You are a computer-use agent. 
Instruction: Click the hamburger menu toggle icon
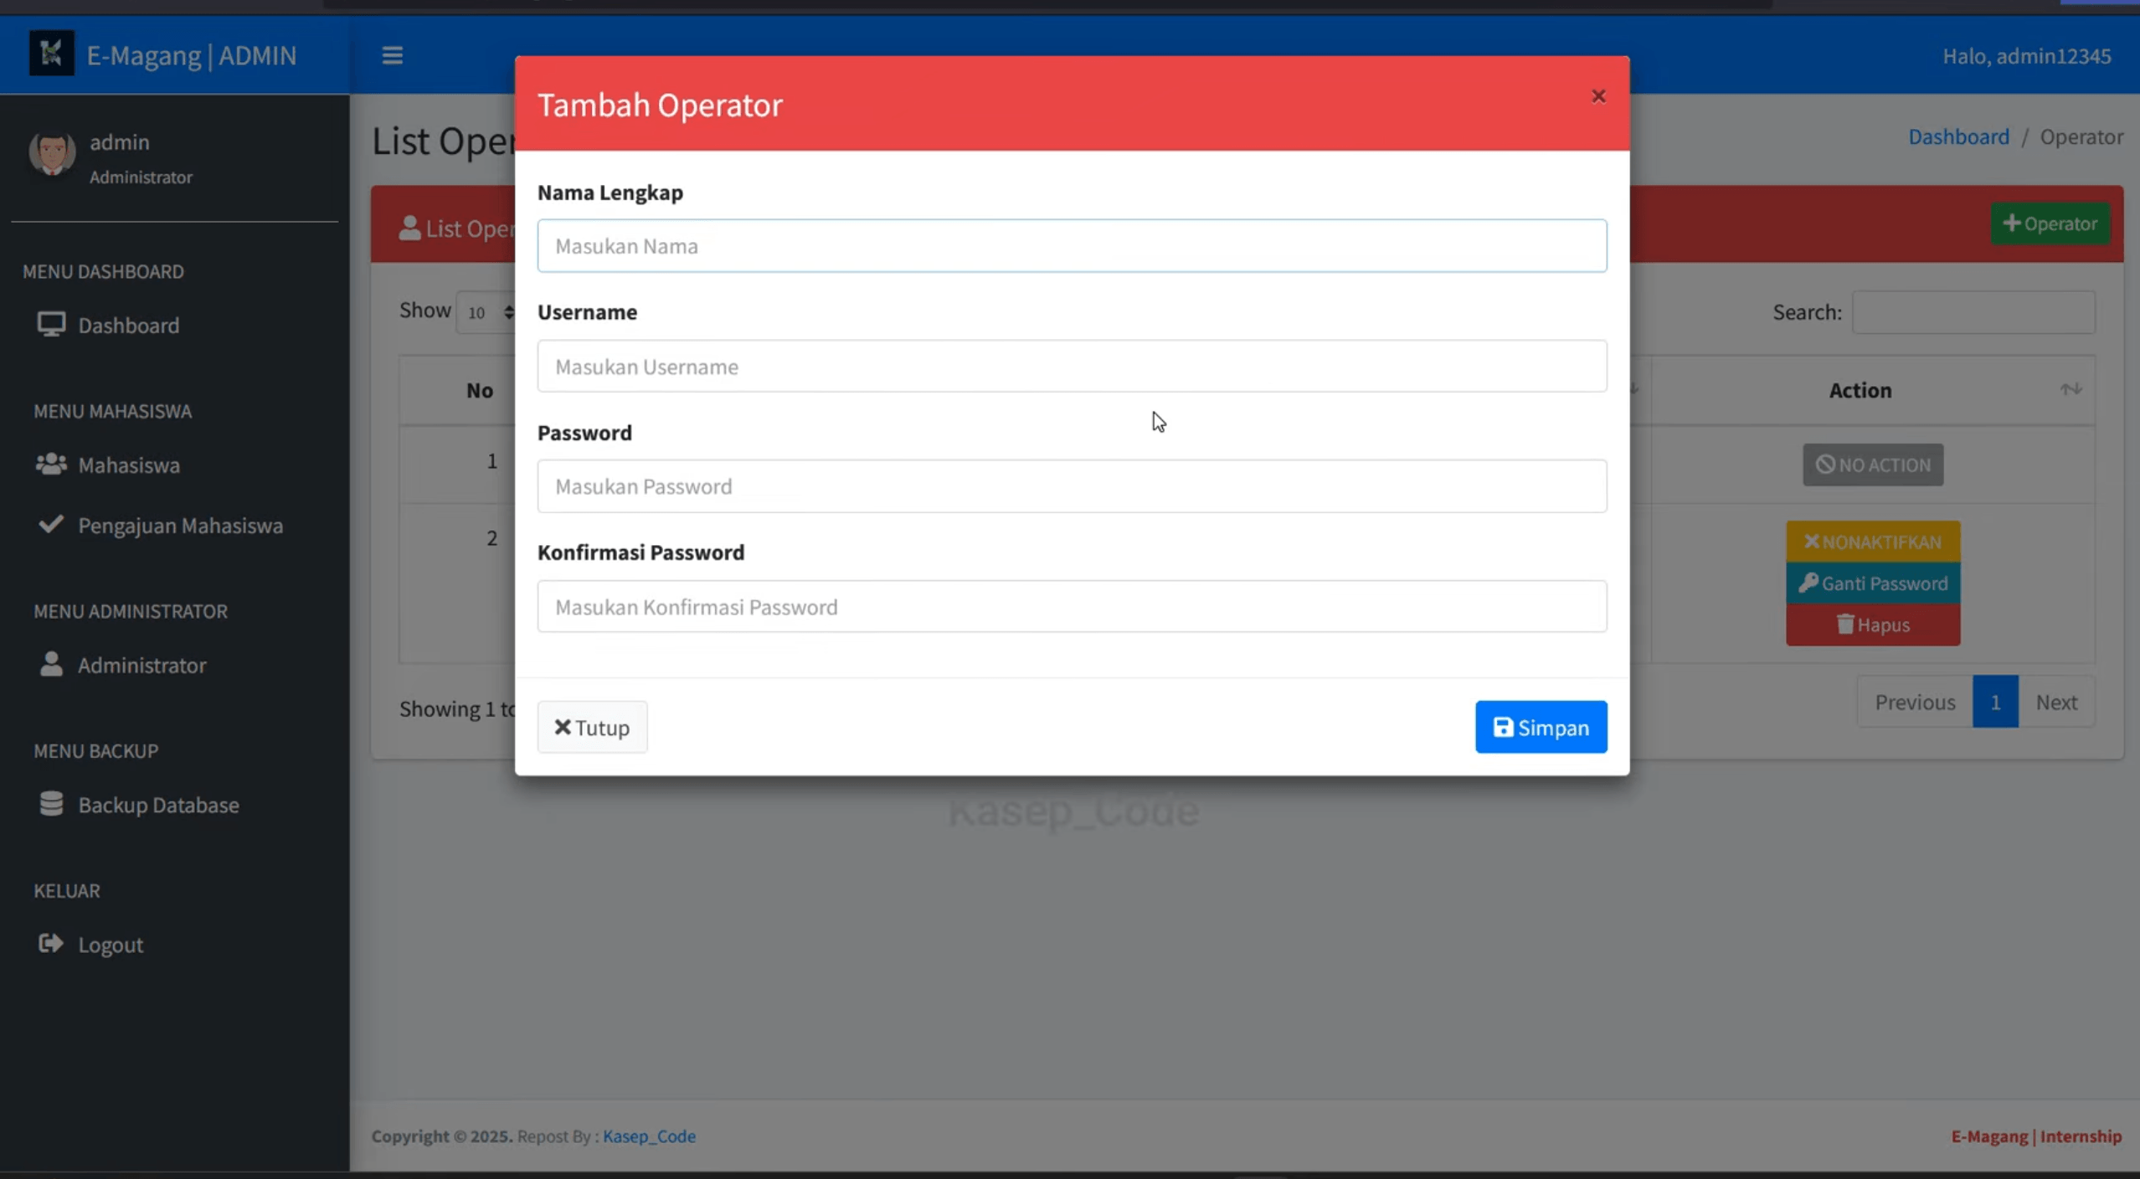(392, 55)
